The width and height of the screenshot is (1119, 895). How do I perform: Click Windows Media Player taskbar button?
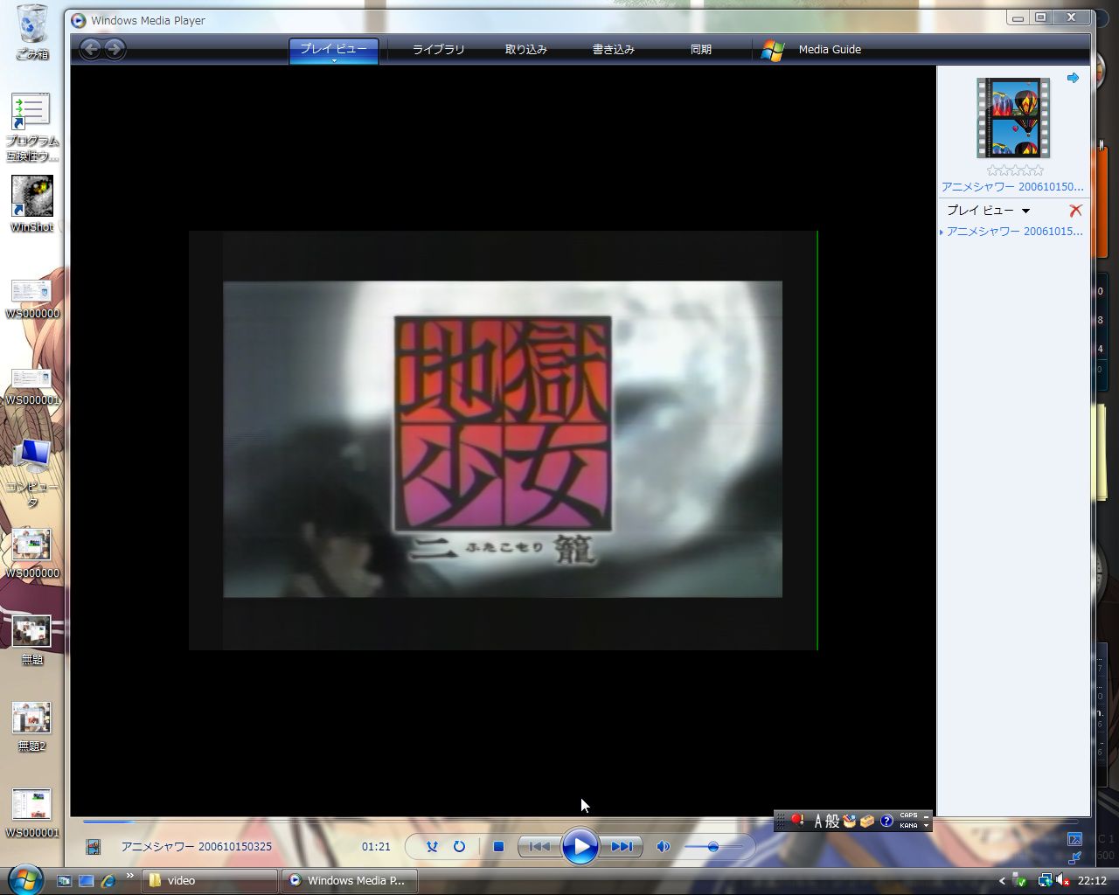tap(349, 880)
